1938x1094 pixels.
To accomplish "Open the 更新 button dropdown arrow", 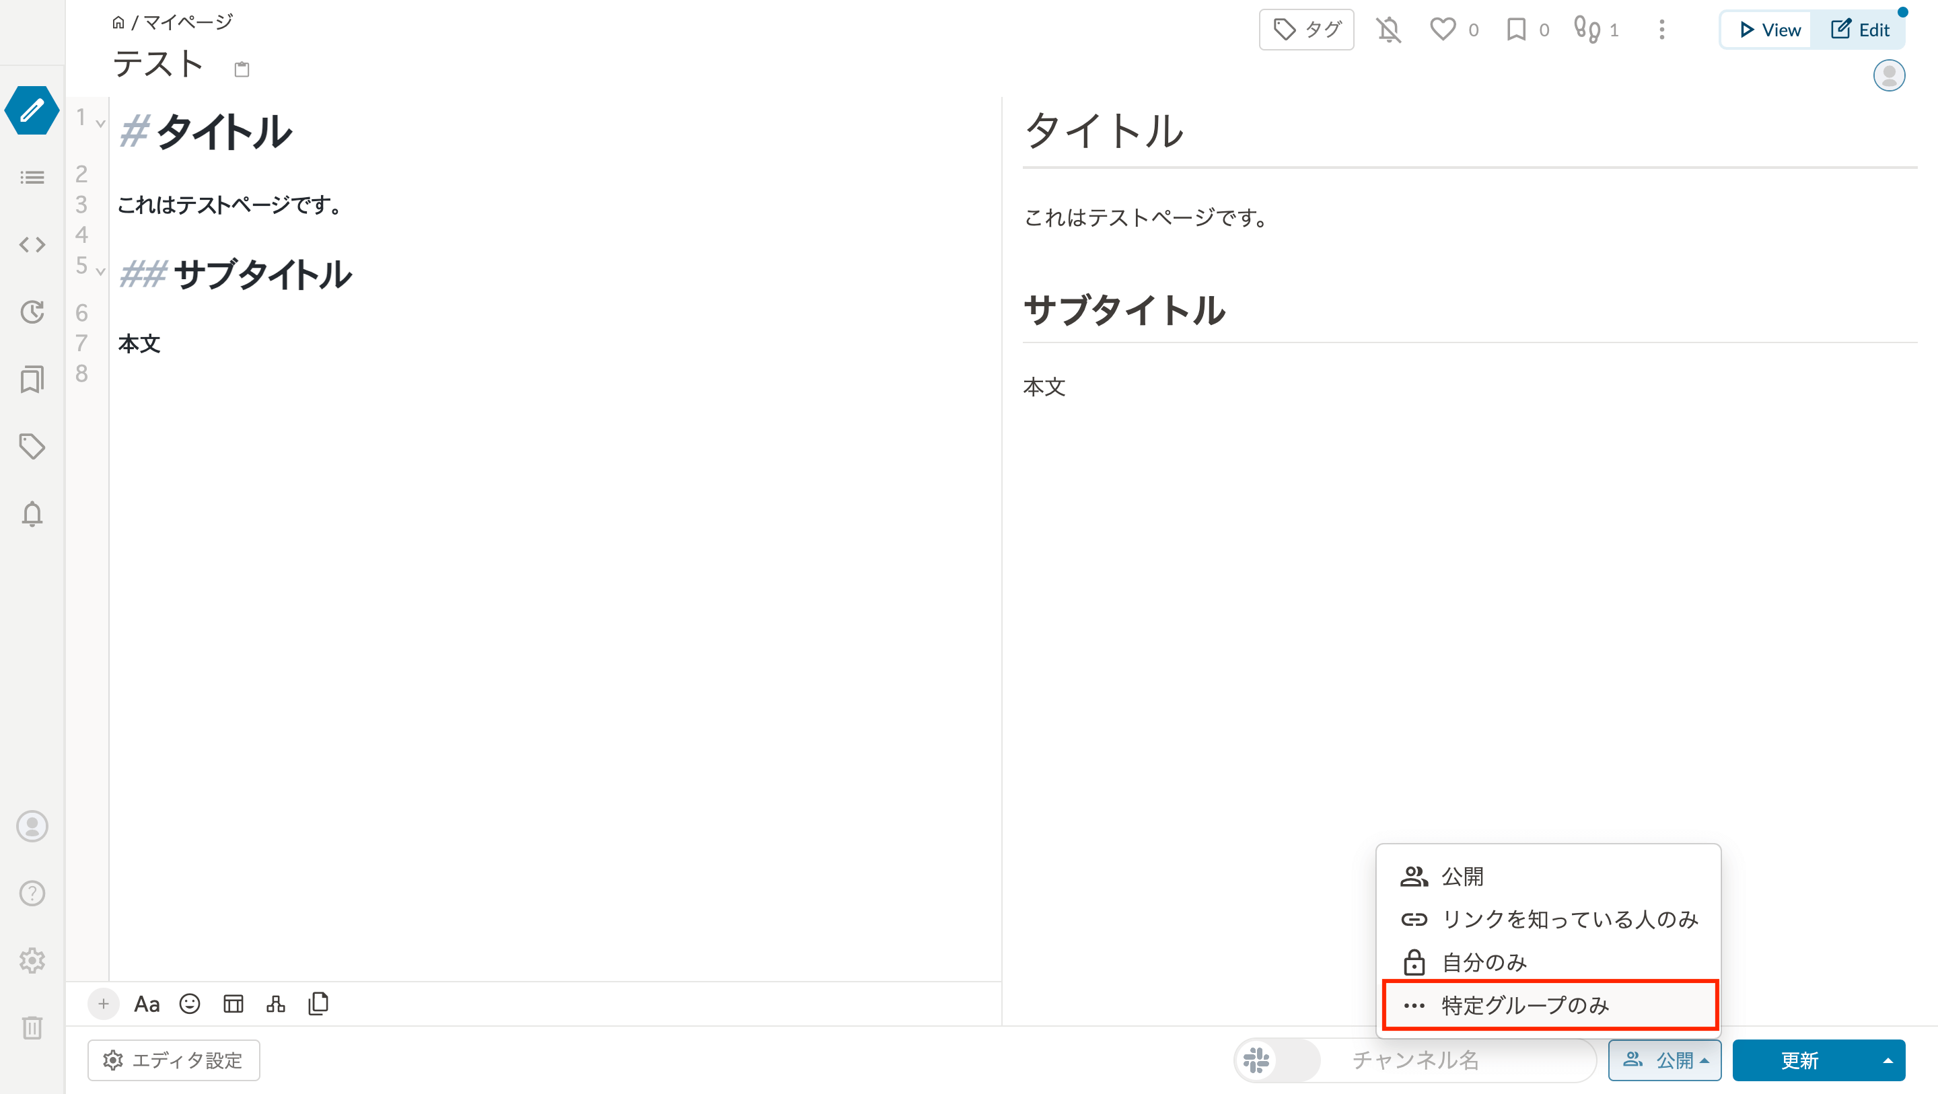I will coord(1888,1060).
